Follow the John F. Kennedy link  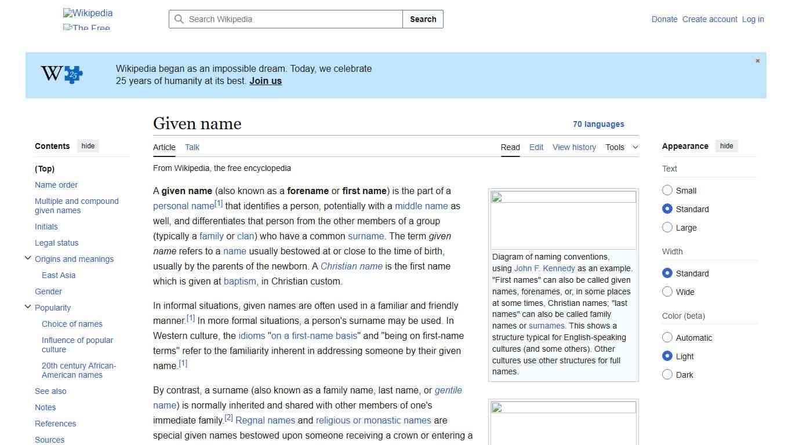point(544,268)
